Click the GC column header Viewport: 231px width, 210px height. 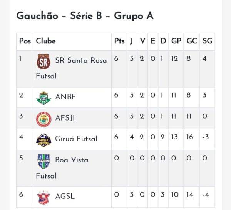pos(192,41)
